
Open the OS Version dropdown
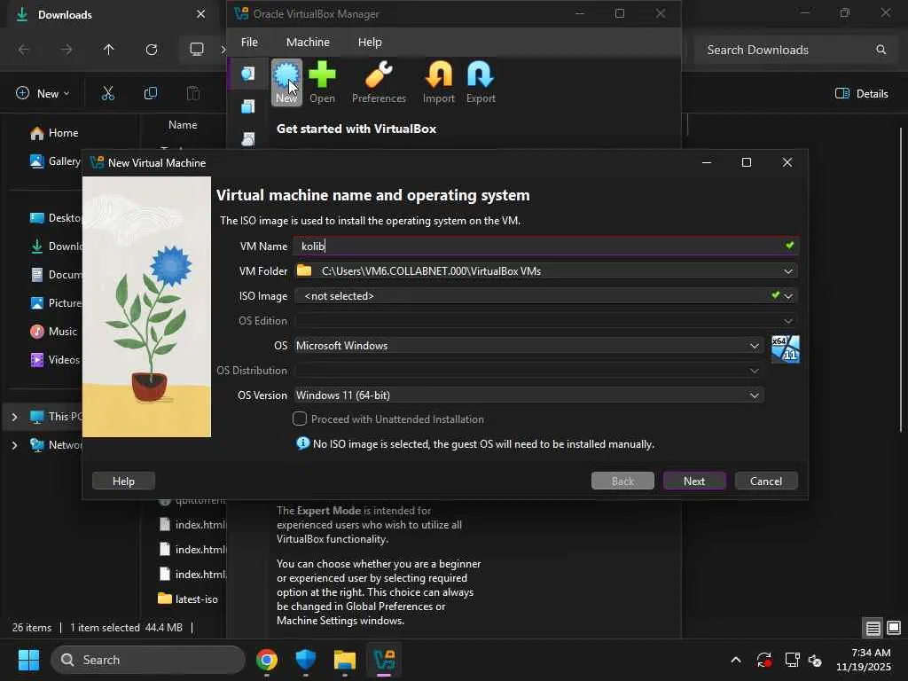(528, 395)
